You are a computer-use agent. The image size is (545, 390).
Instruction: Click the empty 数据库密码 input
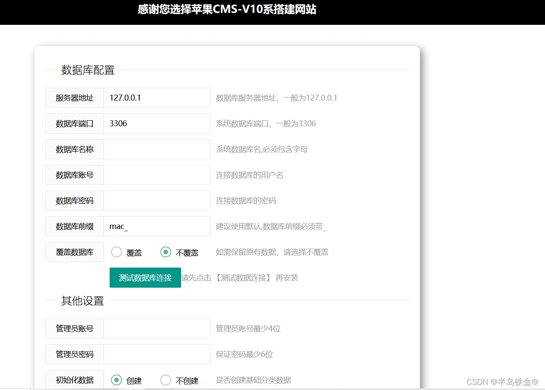pyautogui.click(x=157, y=200)
